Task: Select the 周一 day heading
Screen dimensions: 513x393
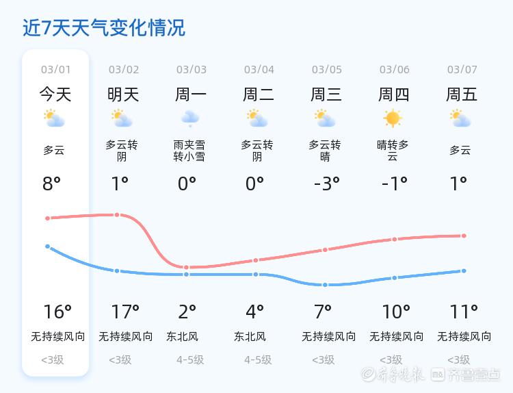Action: (190, 94)
